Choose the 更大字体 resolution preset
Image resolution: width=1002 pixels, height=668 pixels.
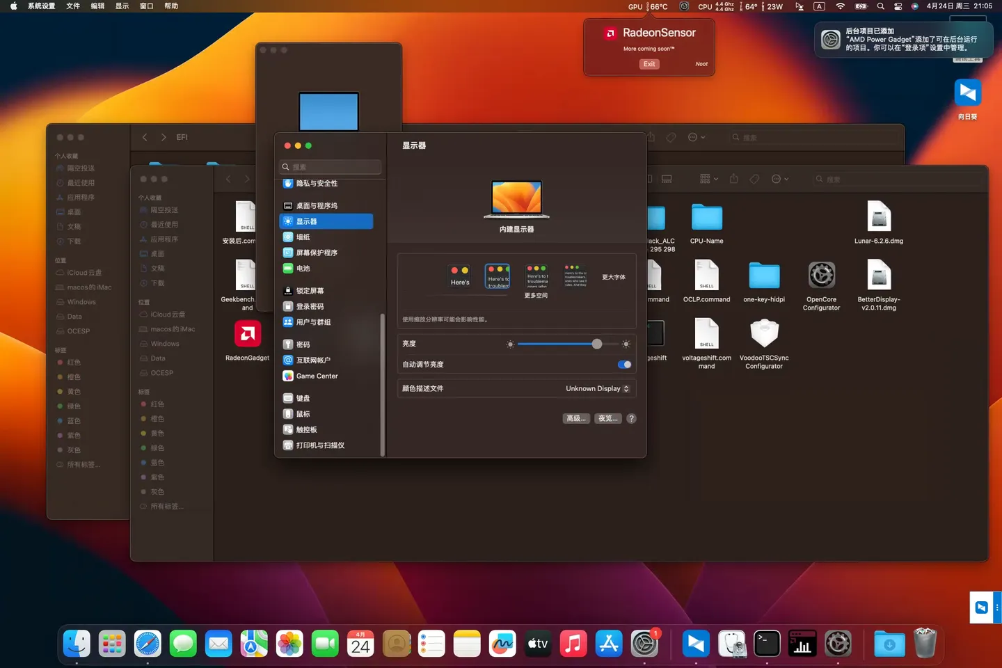pos(613,276)
